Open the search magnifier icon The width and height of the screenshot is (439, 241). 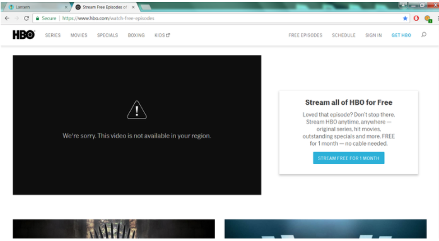[424, 35]
